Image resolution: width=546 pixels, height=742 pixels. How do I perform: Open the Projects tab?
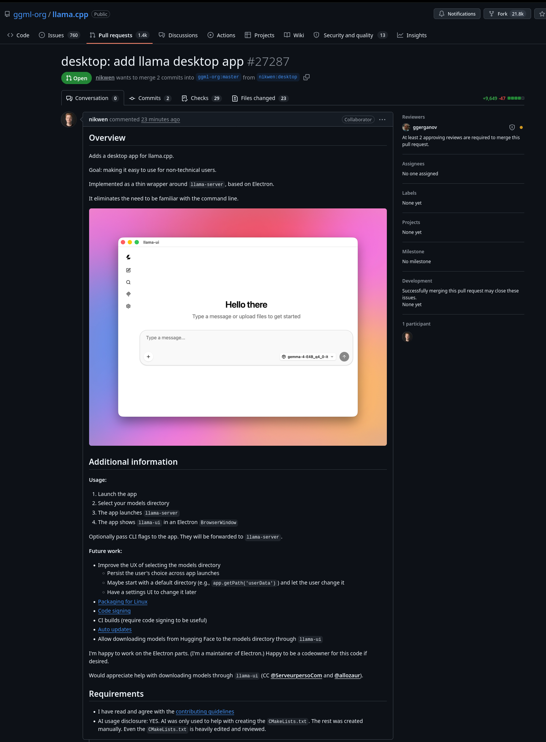(260, 35)
